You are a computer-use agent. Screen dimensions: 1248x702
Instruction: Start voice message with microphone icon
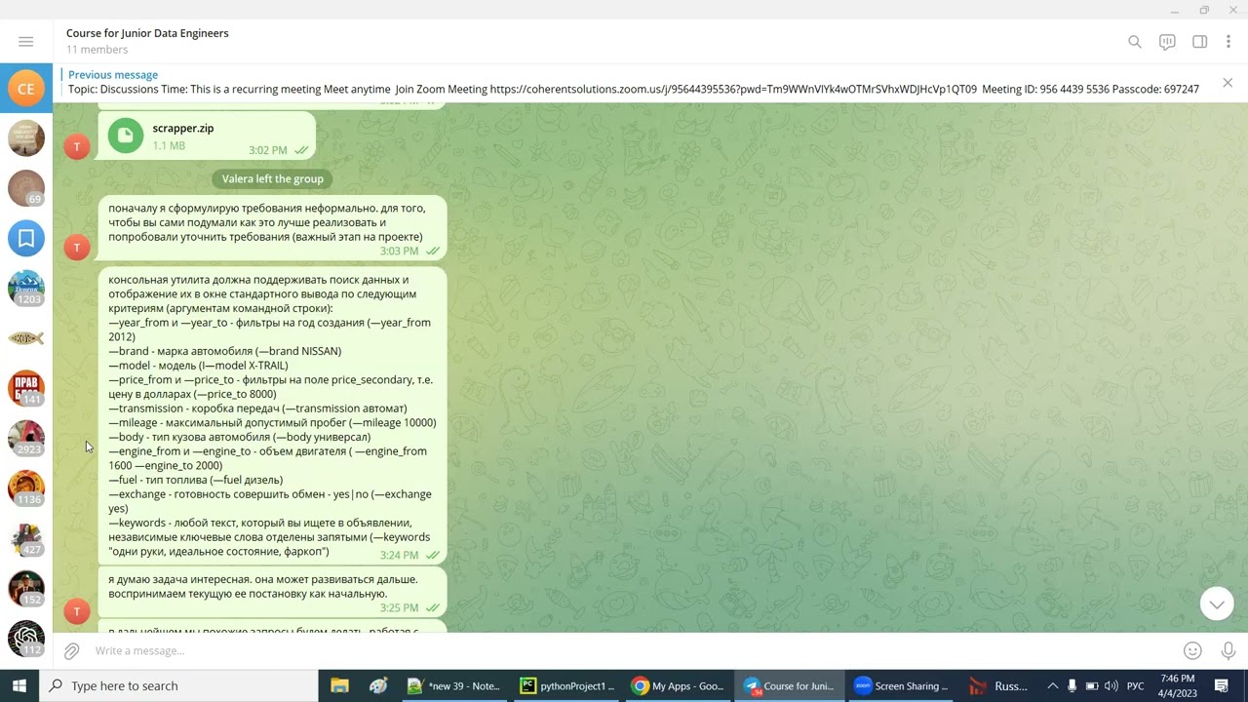(1228, 650)
